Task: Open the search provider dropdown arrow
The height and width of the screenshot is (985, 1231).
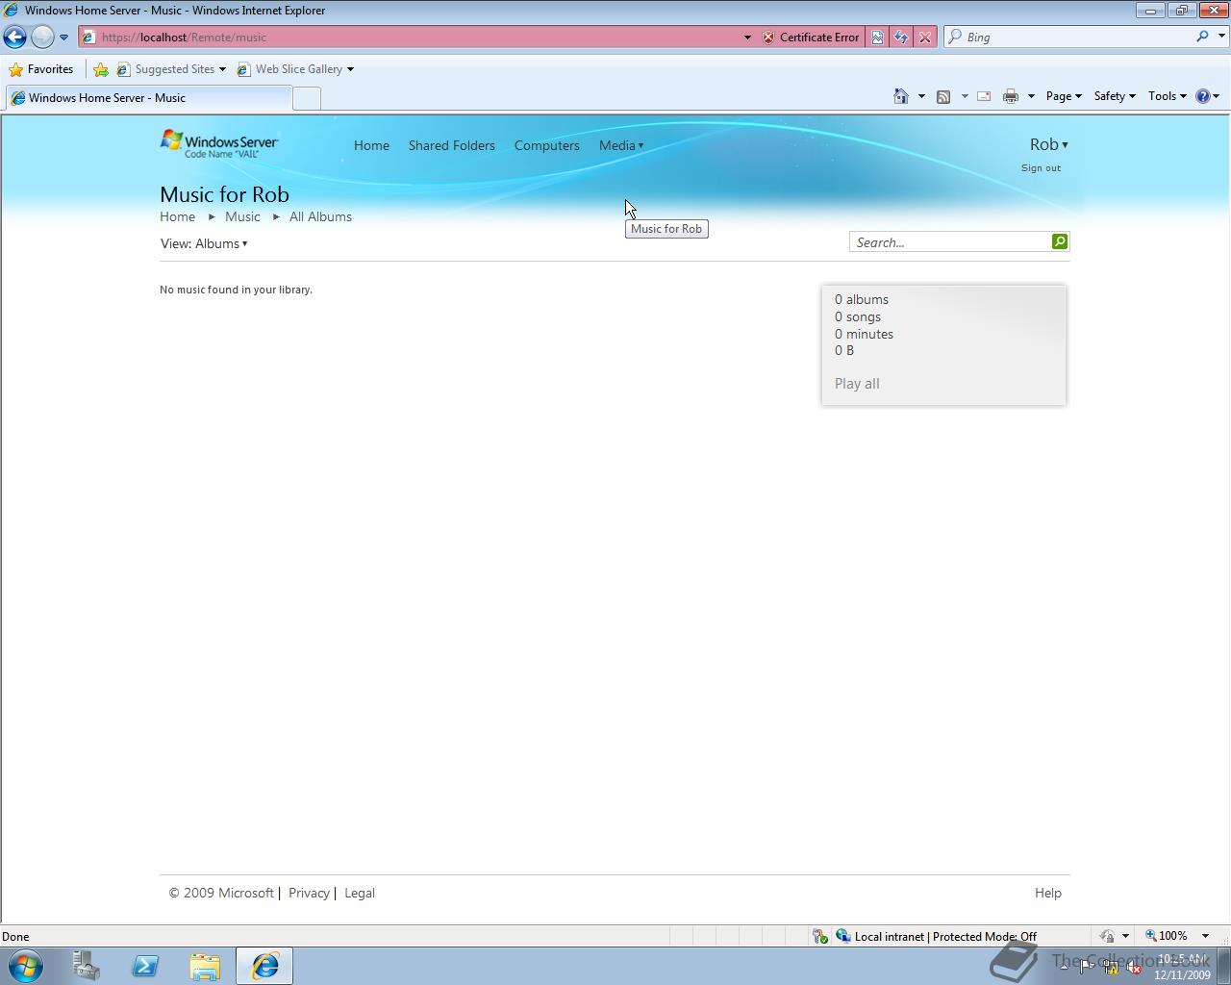Action: click(x=1221, y=37)
